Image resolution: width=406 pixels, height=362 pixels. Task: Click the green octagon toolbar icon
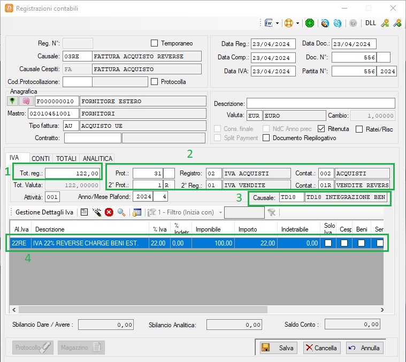(x=309, y=24)
